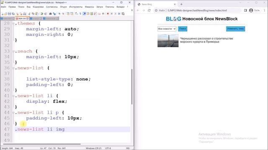
Task: Click the BLOG logo on the page
Action: pyautogui.click(x=173, y=19)
